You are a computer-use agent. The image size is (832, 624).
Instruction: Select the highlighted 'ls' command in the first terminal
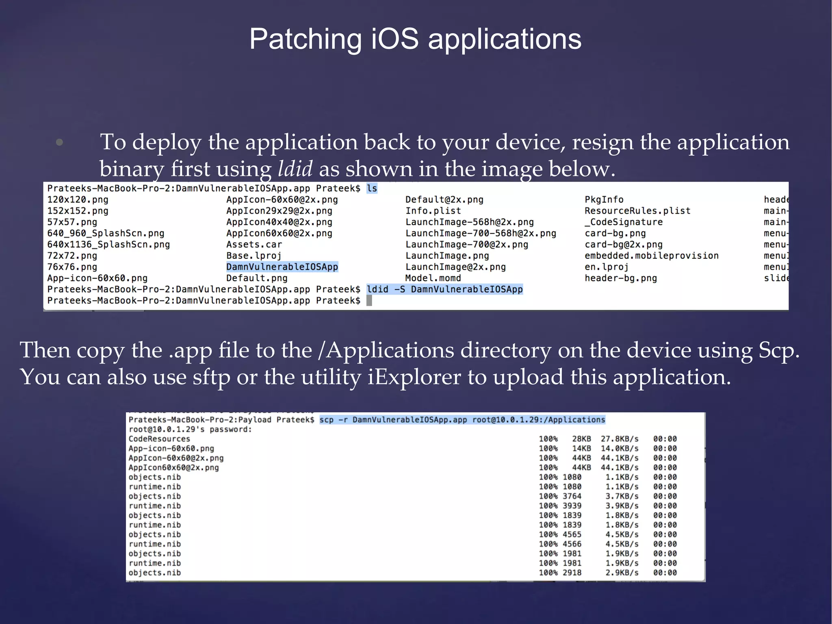click(372, 188)
